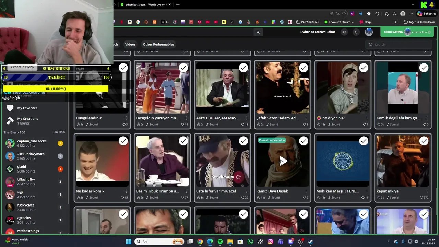Screen dimensions: 439x247
Task: Open a new browser tab with plus
Action: tap(178, 5)
